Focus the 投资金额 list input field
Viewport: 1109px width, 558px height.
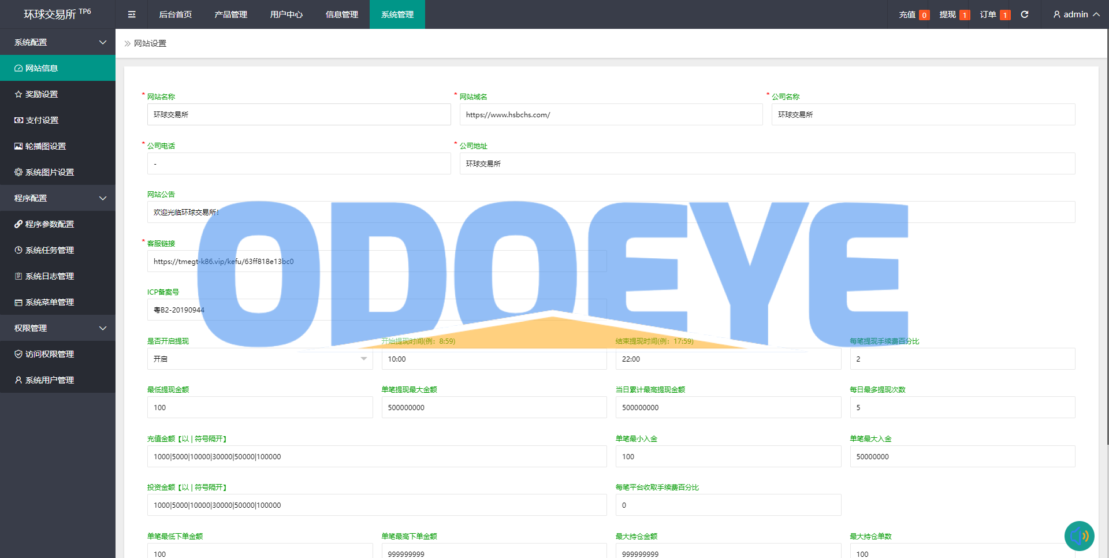377,505
